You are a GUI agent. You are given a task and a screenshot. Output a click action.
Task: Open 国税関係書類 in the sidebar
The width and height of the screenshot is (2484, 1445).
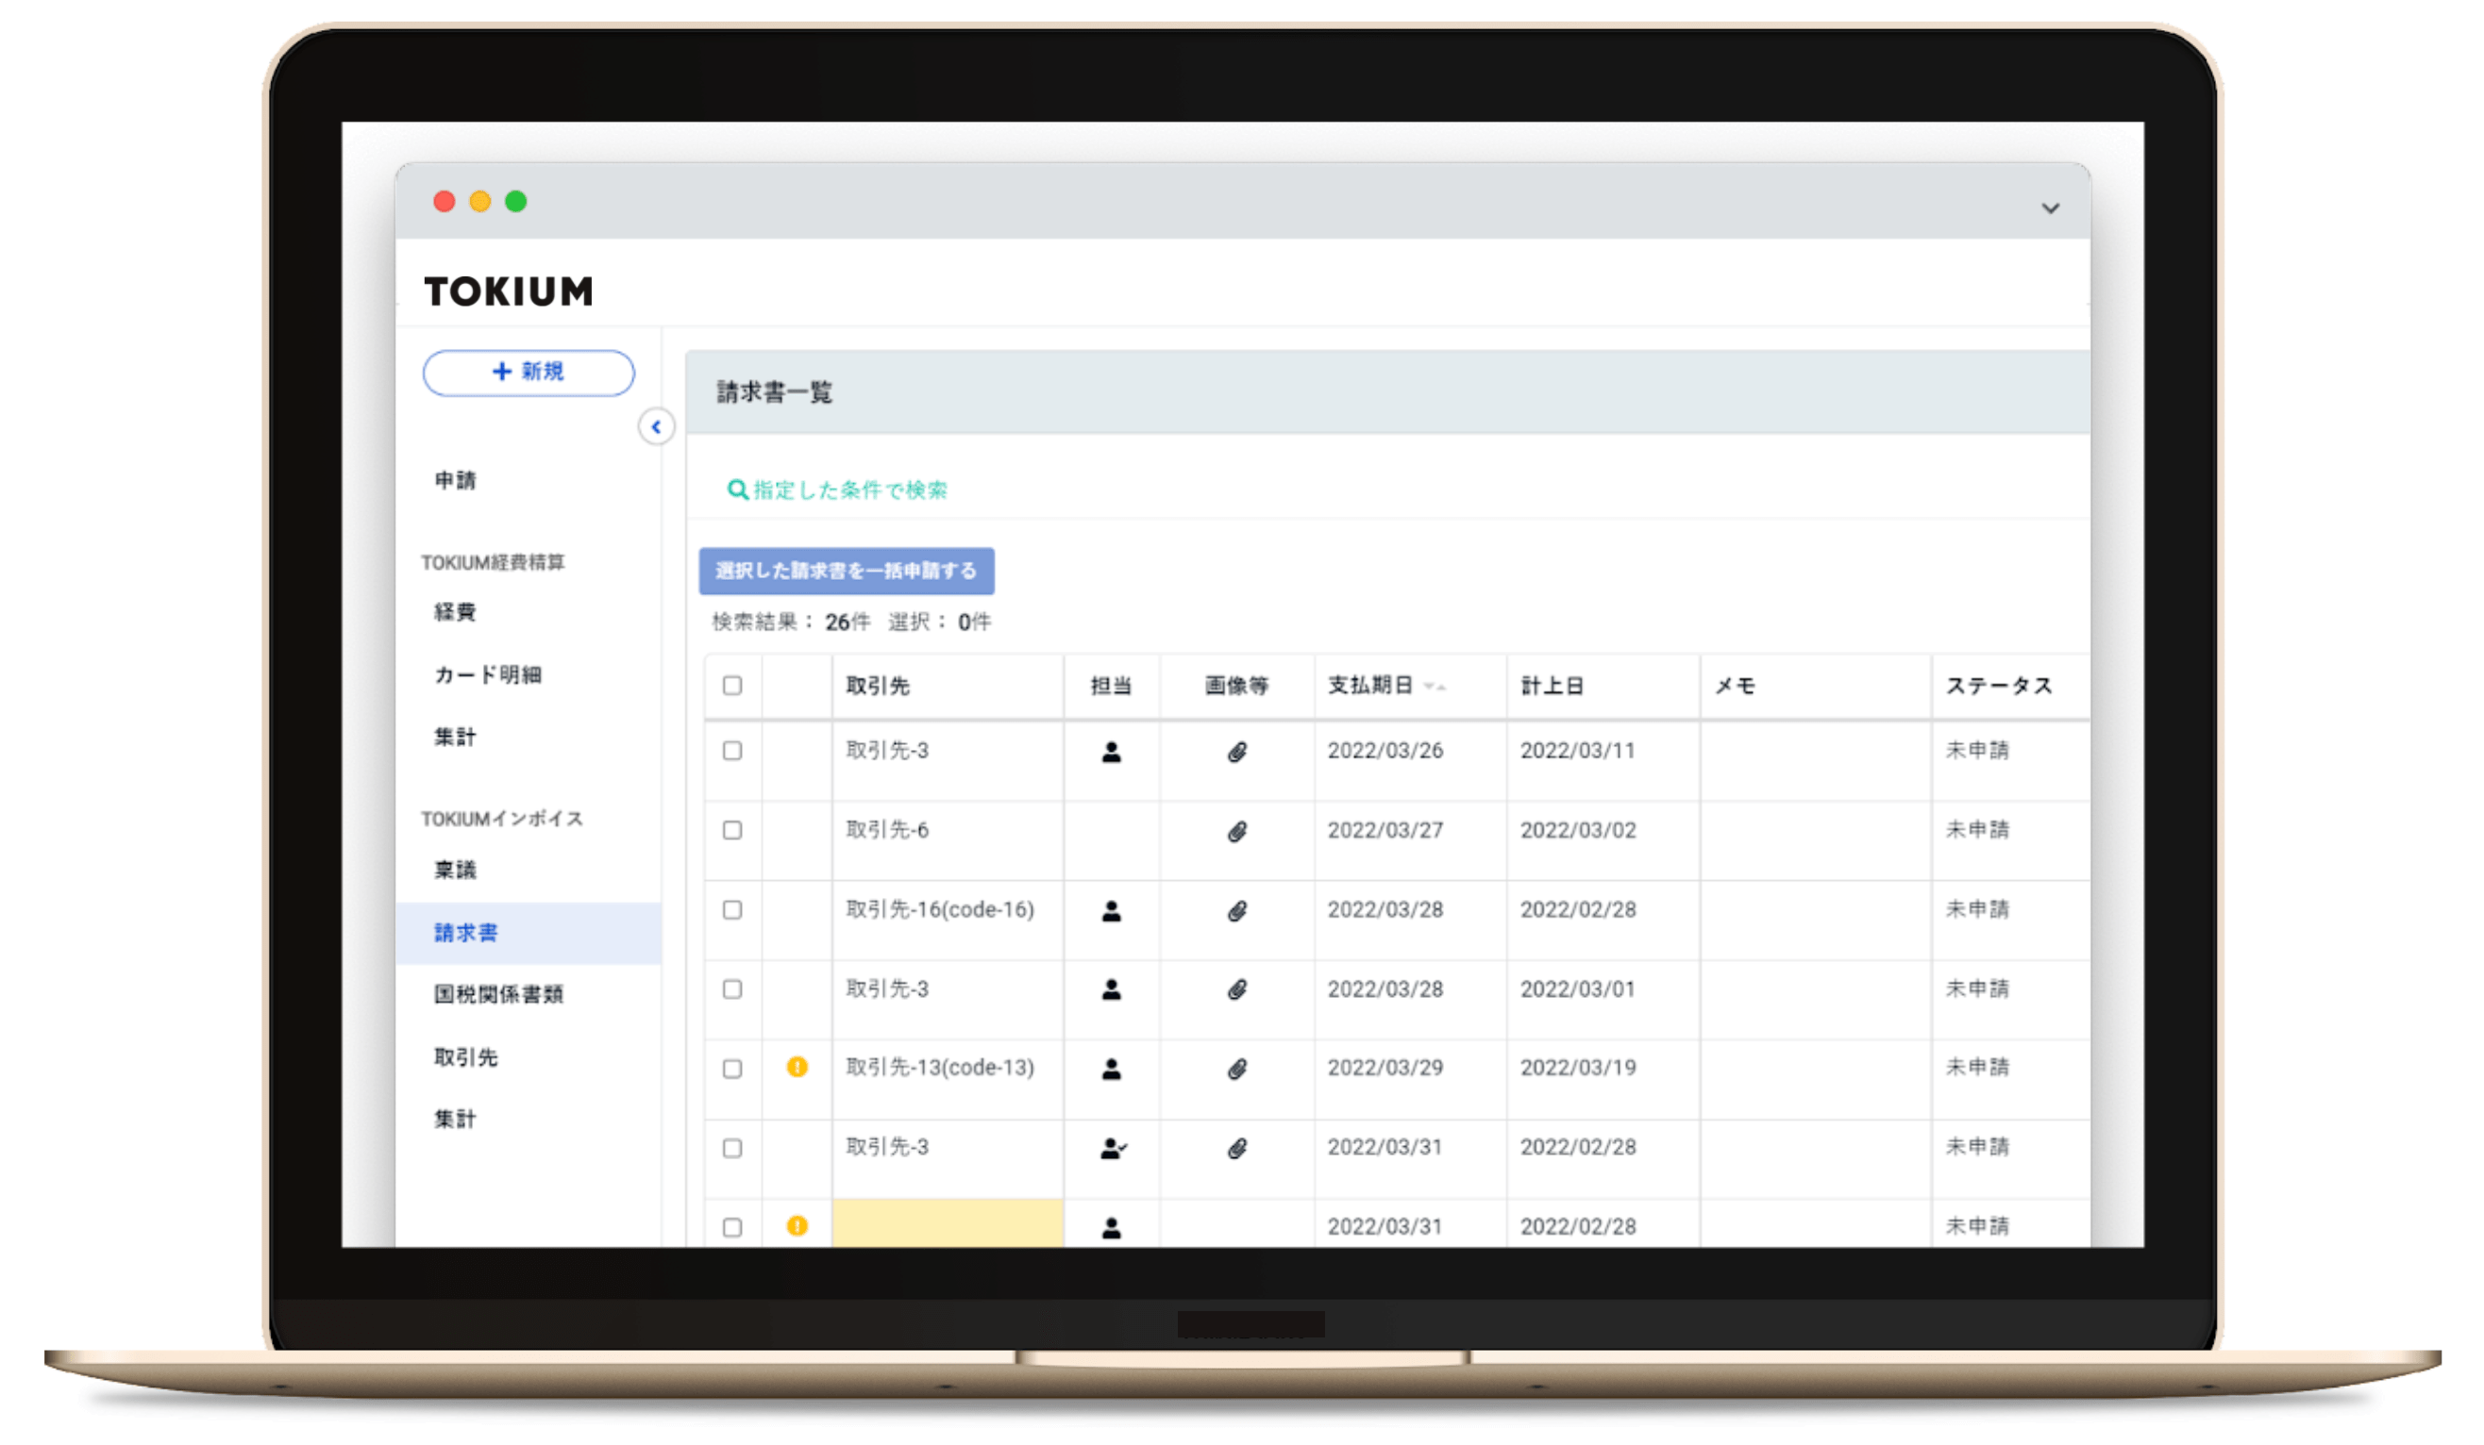[498, 995]
